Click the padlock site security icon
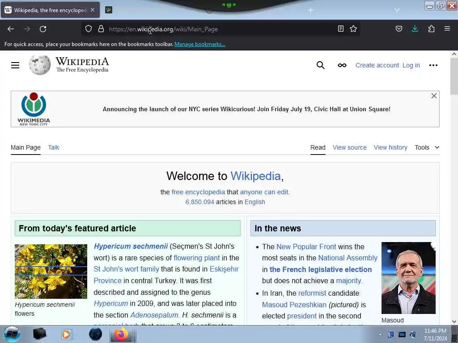This screenshot has height=343, width=458. [101, 29]
